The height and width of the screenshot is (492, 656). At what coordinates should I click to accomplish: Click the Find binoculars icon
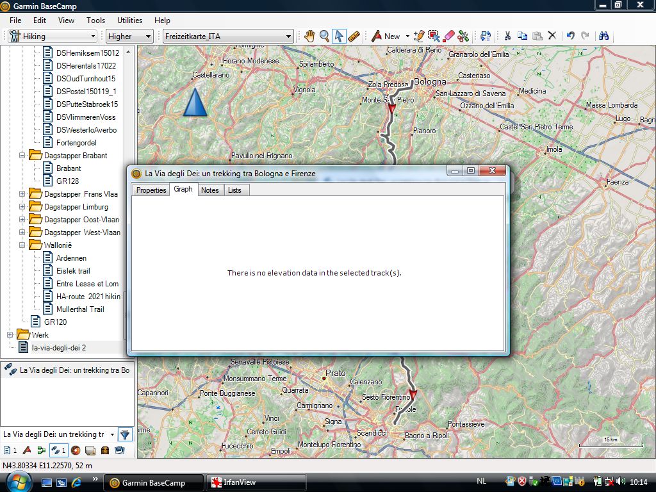(x=603, y=37)
